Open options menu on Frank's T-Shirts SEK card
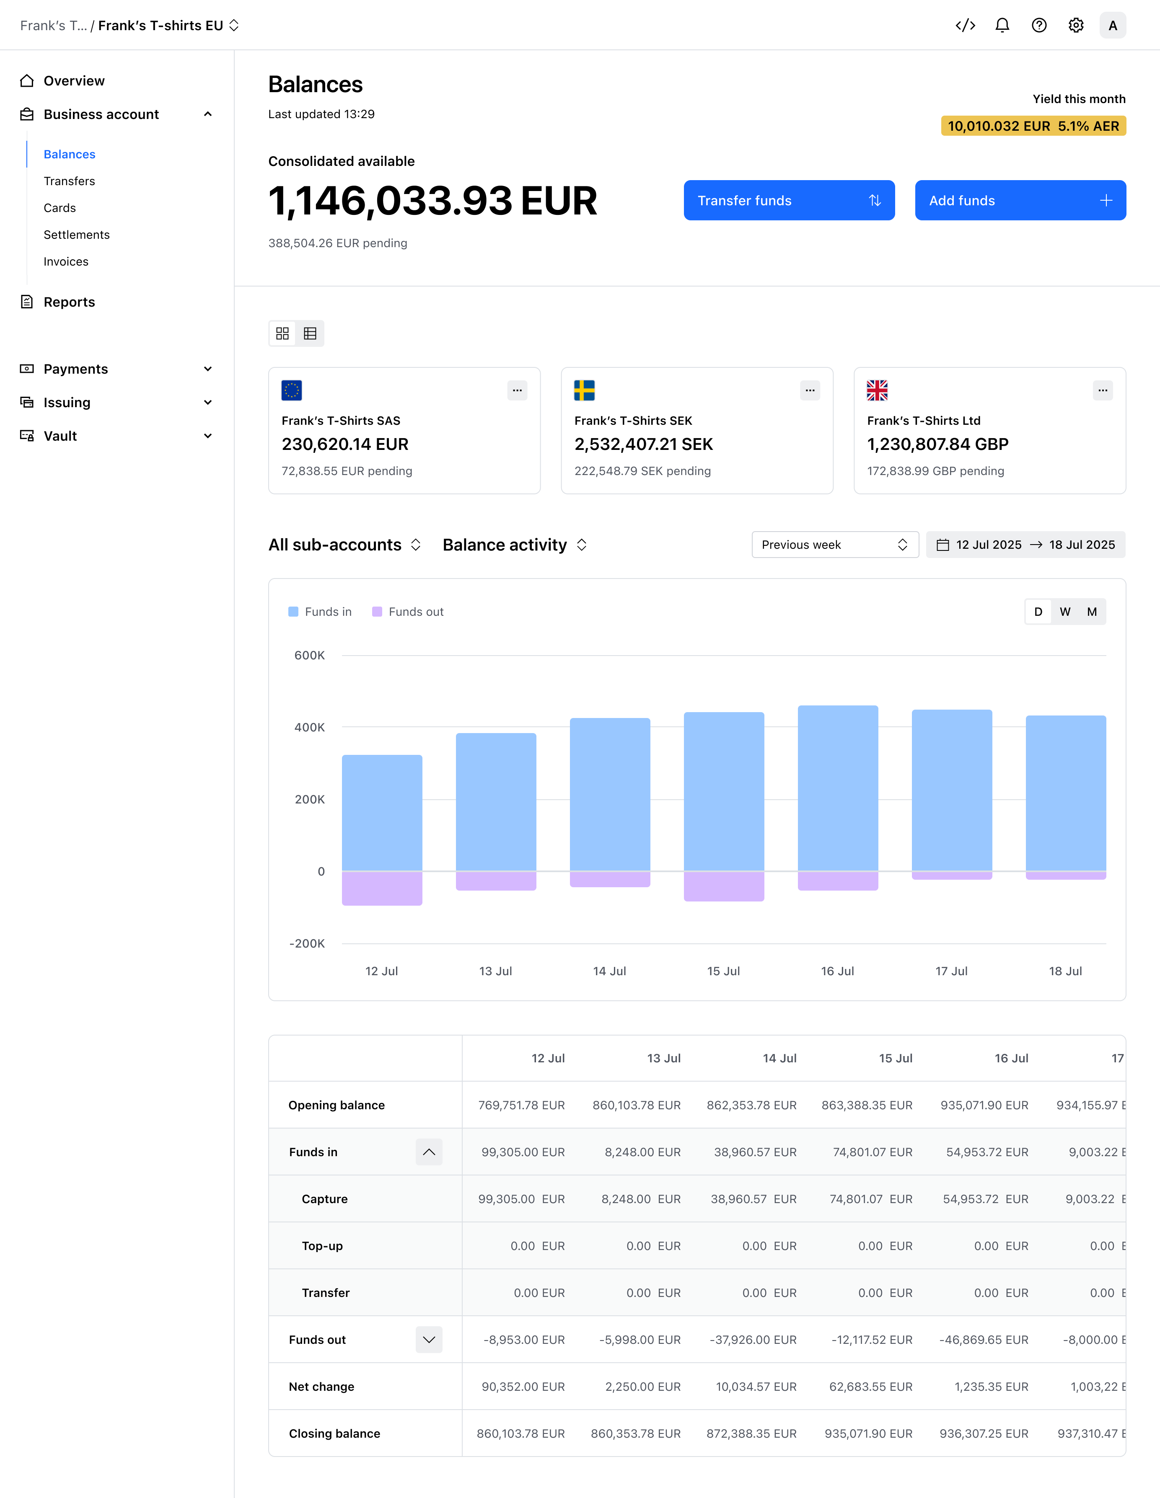This screenshot has height=1498, width=1160. tap(810, 390)
